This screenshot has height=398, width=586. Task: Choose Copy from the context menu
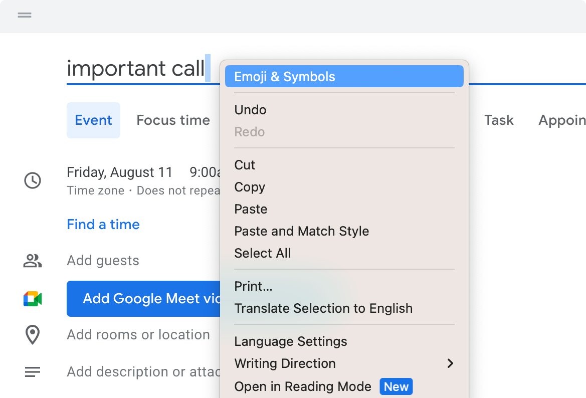click(344, 187)
